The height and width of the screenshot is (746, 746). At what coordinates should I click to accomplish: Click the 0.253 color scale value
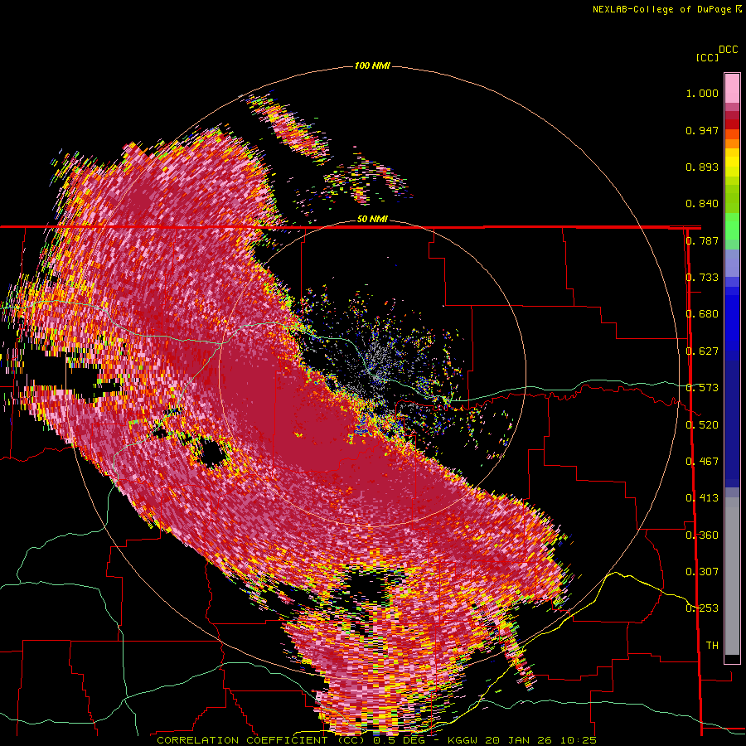[702, 608]
